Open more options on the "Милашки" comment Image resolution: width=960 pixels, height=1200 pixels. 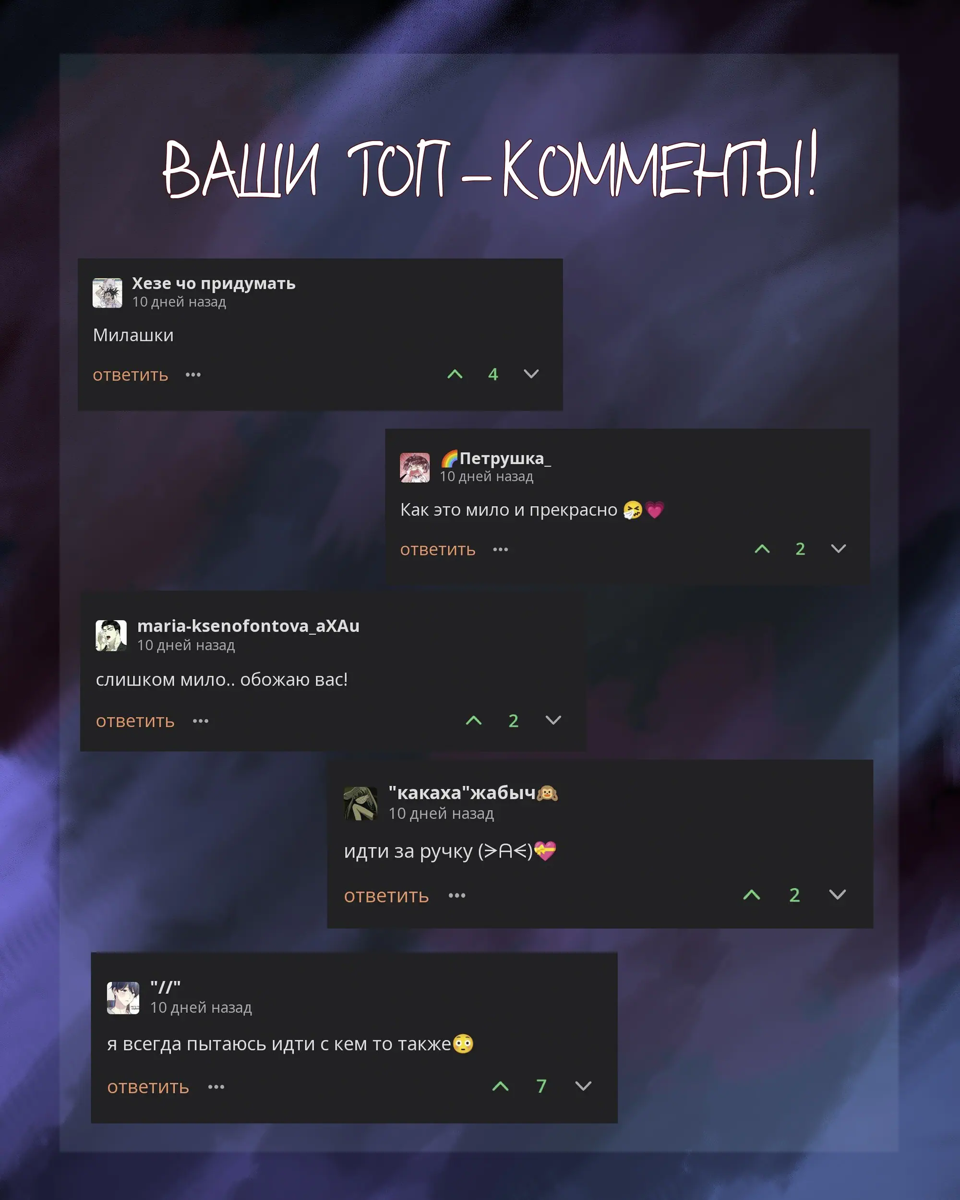click(193, 374)
